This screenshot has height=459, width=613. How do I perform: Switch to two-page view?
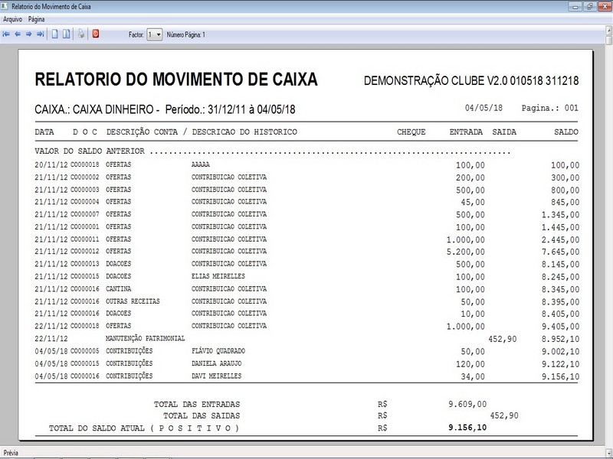pos(67,34)
